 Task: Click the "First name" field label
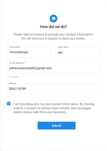pyautogui.click(x=15, y=47)
